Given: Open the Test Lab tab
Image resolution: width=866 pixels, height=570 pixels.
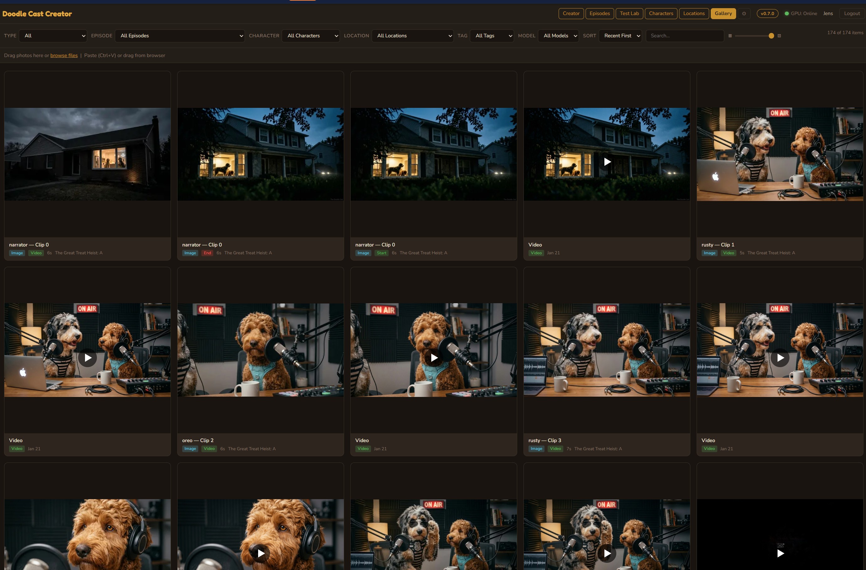Looking at the screenshot, I should click(x=630, y=13).
